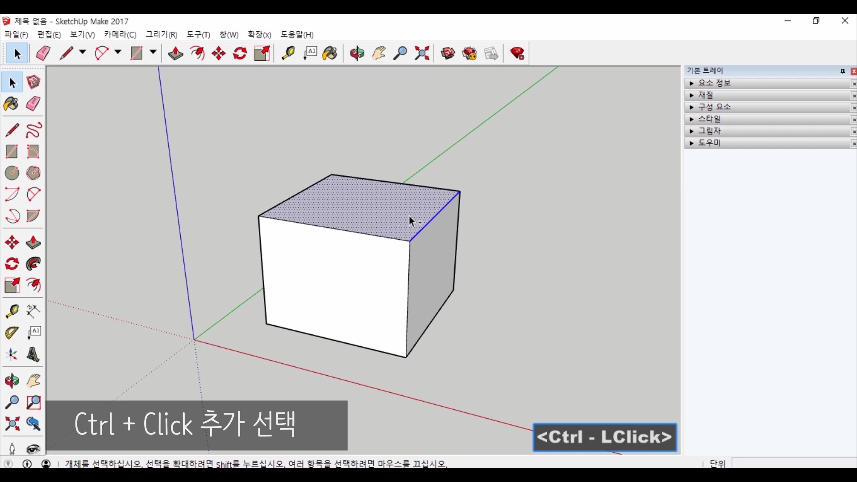Click the measurements input field in status bar
Image resolution: width=857 pixels, height=482 pixels.
(x=795, y=464)
